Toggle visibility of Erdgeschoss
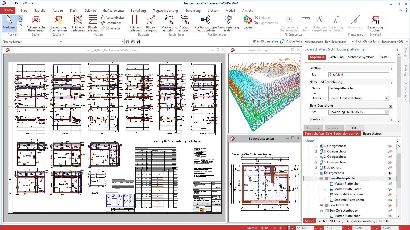This screenshot has width=410, height=230. click(390, 168)
